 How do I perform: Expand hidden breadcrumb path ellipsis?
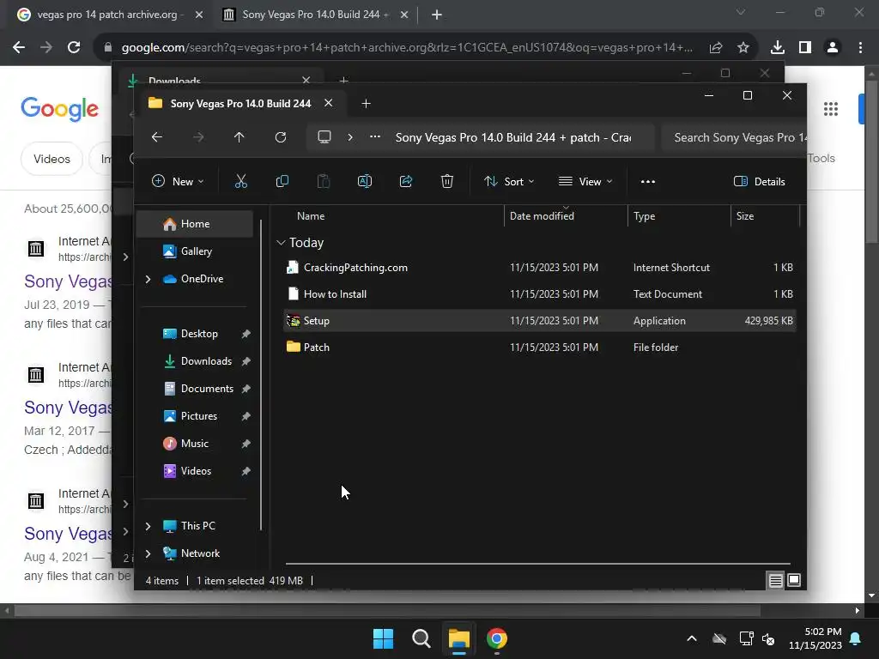click(375, 137)
